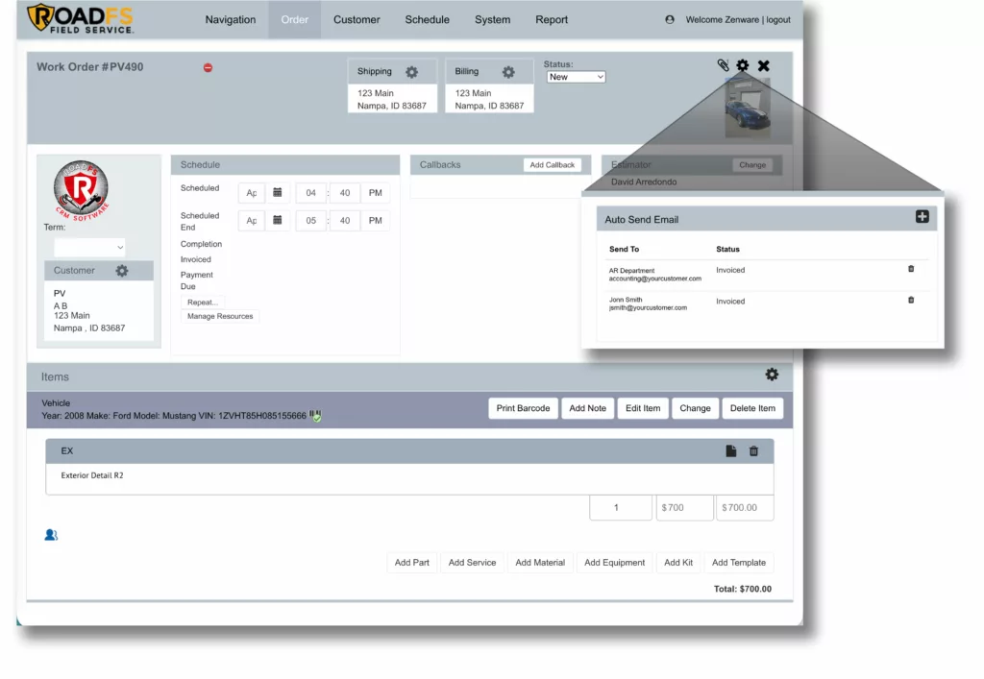Open the Navigation menu
Viewport: 984px width, 679px height.
(x=231, y=19)
